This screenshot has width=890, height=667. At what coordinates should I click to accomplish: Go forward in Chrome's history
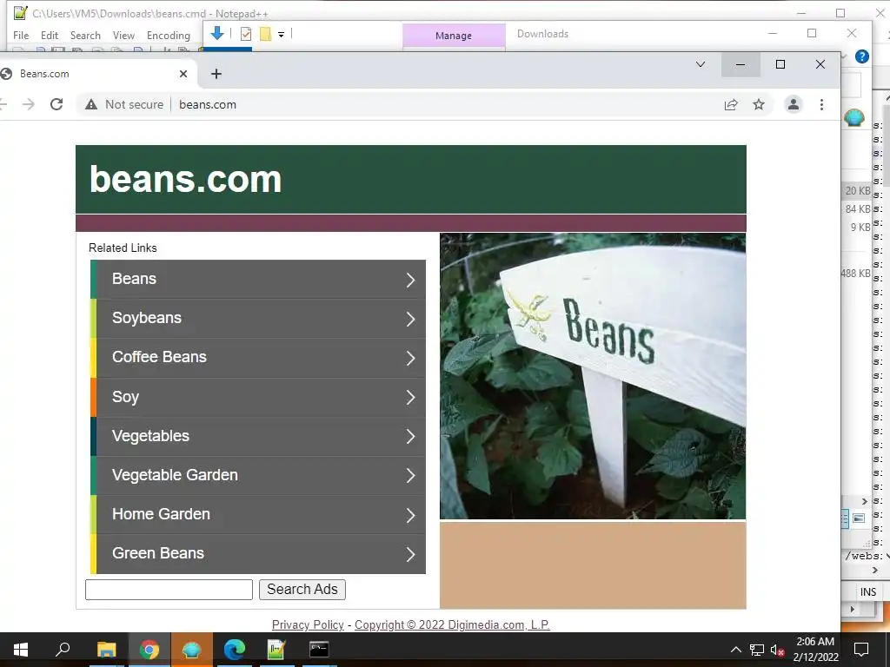(x=29, y=104)
